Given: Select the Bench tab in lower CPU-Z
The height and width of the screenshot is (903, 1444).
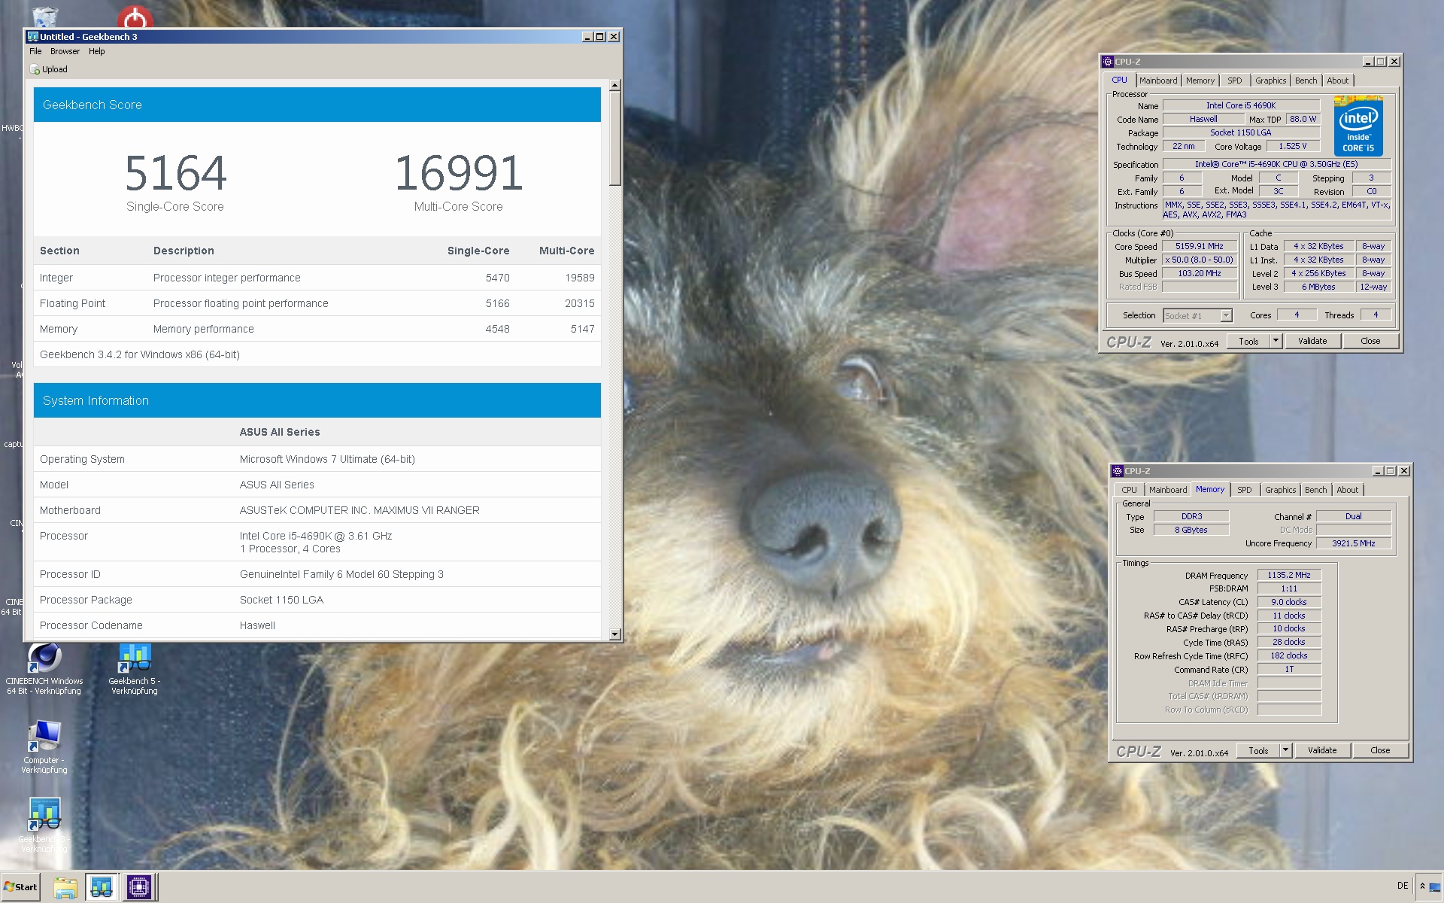Looking at the screenshot, I should point(1316,490).
